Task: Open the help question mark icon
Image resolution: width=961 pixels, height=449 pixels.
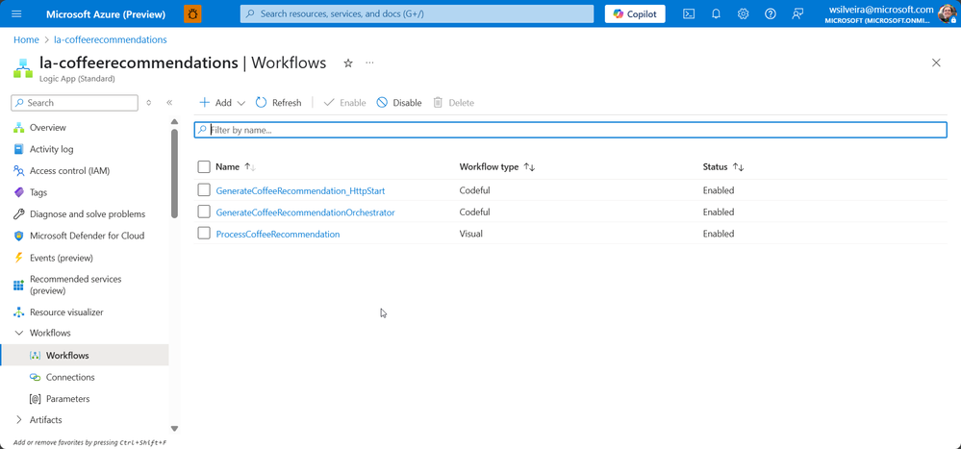Action: (x=771, y=14)
